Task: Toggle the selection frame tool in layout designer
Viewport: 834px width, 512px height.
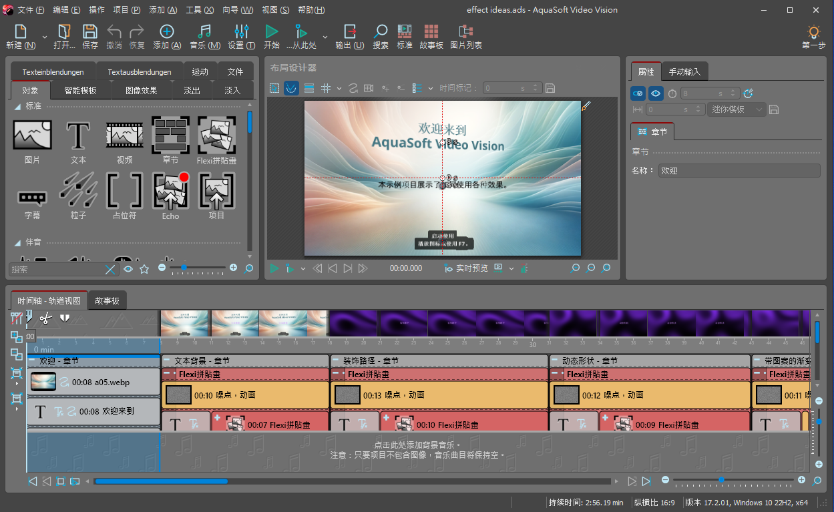Action: coord(274,88)
